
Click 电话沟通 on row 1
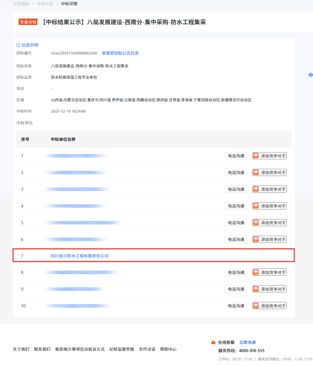(x=236, y=156)
